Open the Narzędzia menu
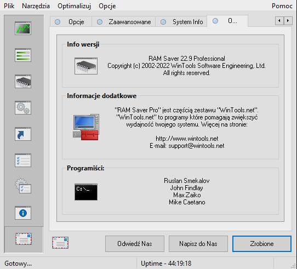297x269 pixels. tap(36, 6)
